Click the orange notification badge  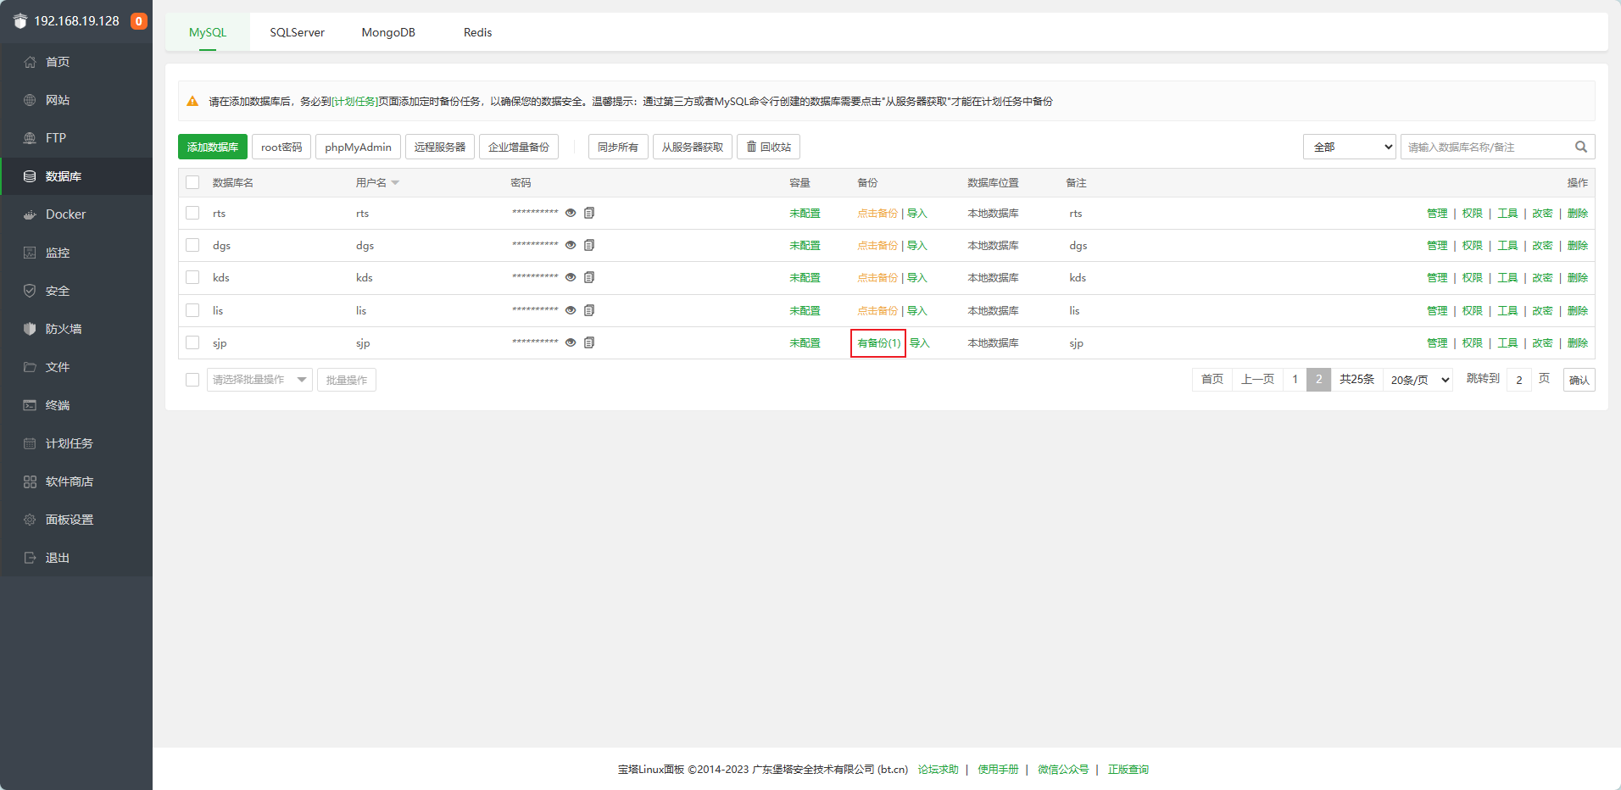coord(138,21)
